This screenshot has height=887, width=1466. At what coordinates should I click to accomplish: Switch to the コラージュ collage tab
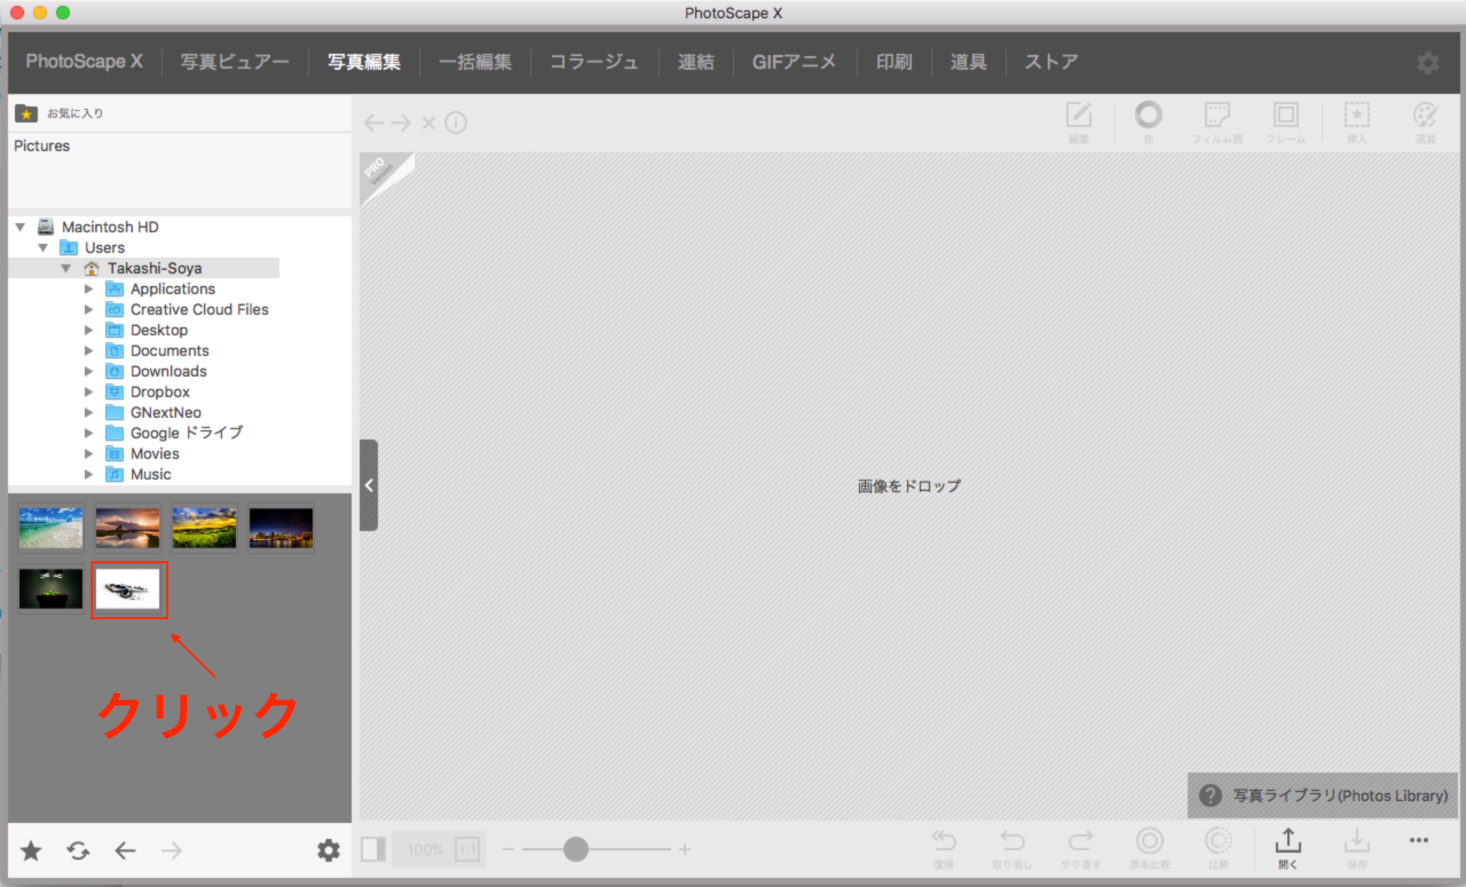tap(594, 62)
